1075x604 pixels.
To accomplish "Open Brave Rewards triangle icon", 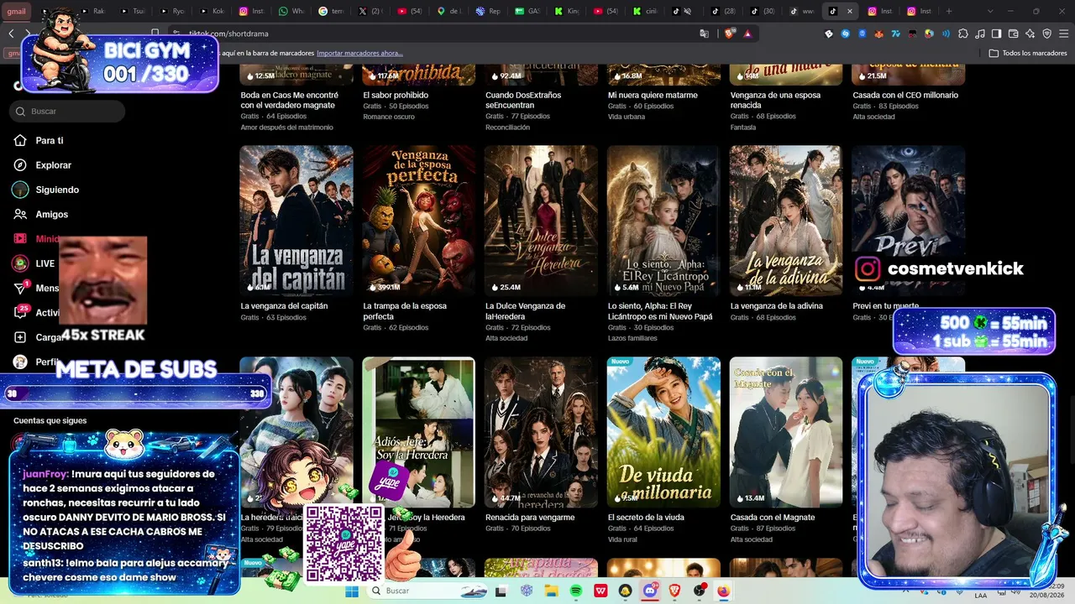I will tap(747, 34).
